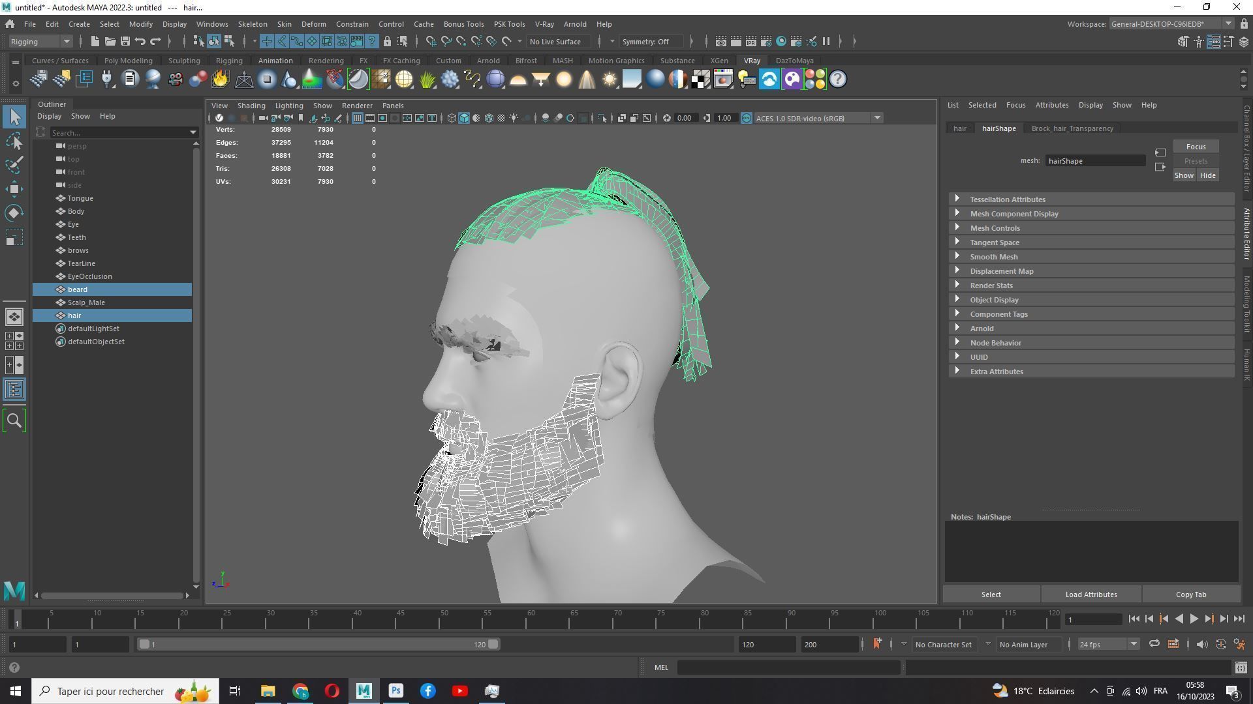Toggle the pause Viewport 2.0 icon
The height and width of the screenshot is (704, 1253).
pyautogui.click(x=826, y=41)
